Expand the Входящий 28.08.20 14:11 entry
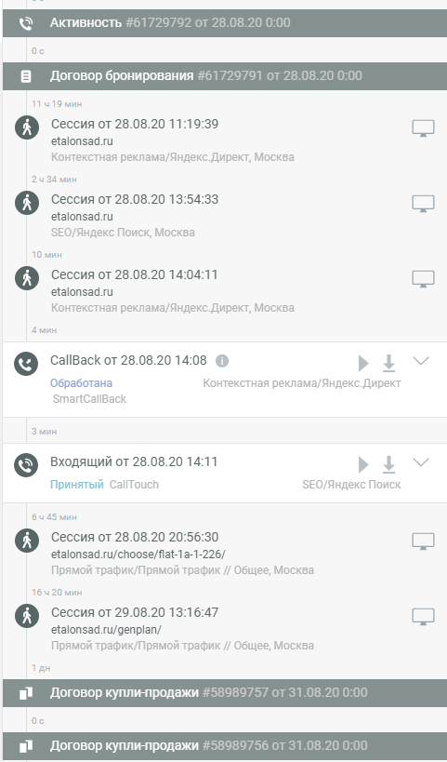Image resolution: width=447 pixels, height=762 pixels. pyautogui.click(x=421, y=462)
